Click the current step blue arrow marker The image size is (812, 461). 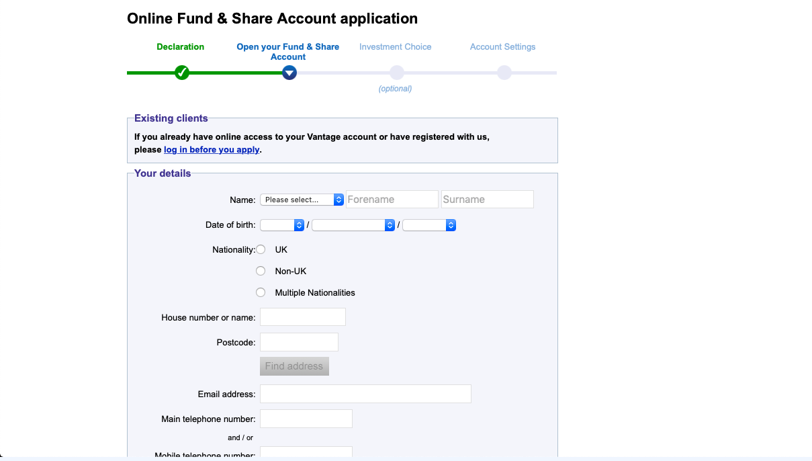[289, 73]
